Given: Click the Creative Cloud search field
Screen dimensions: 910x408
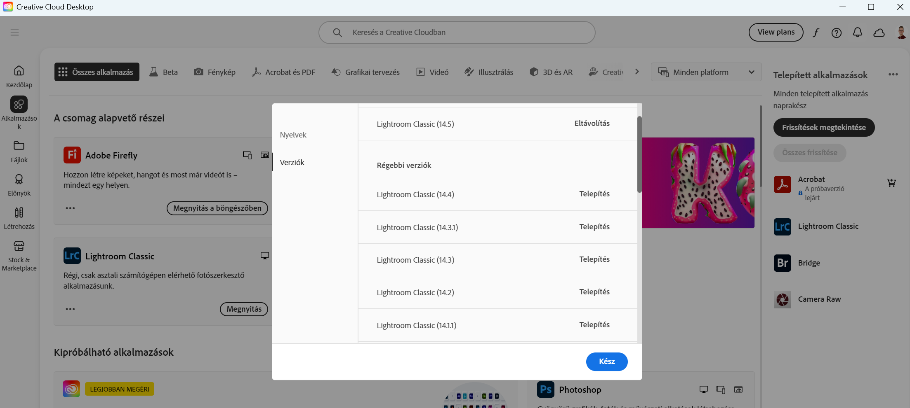Looking at the screenshot, I should click(x=457, y=33).
